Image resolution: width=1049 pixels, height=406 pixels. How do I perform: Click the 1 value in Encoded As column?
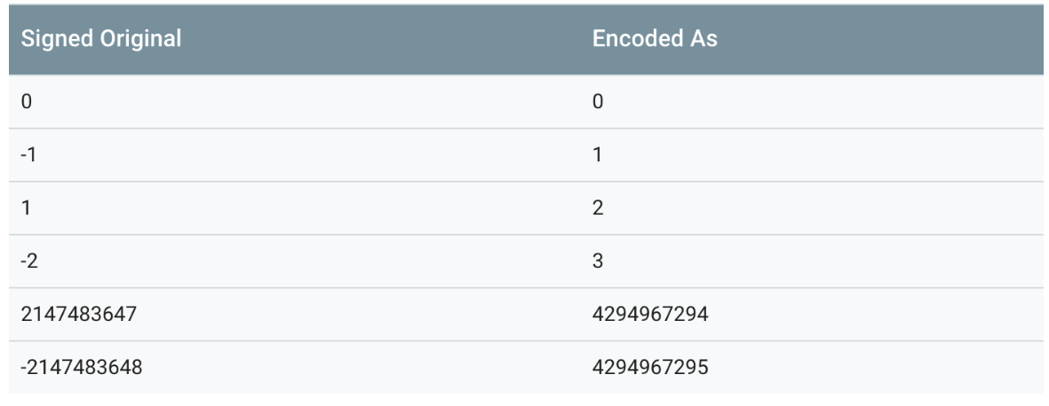click(x=598, y=155)
